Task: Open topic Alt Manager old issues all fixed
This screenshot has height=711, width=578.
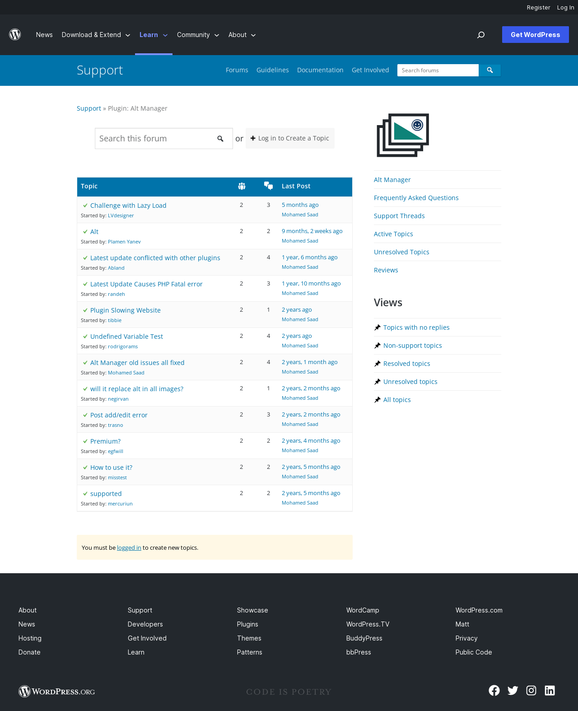Action: [x=137, y=363]
